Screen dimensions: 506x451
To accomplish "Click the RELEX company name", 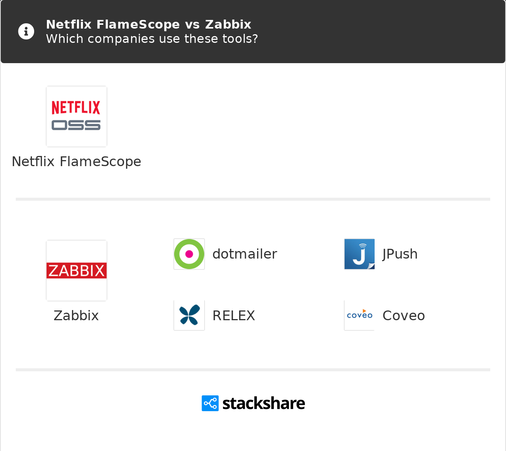I will [234, 316].
